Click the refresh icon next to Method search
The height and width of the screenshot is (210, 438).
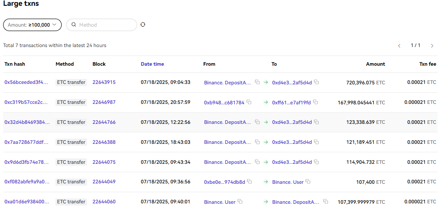(x=143, y=24)
